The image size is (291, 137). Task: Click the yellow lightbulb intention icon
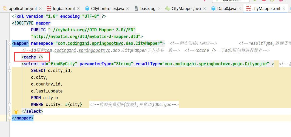16,112
